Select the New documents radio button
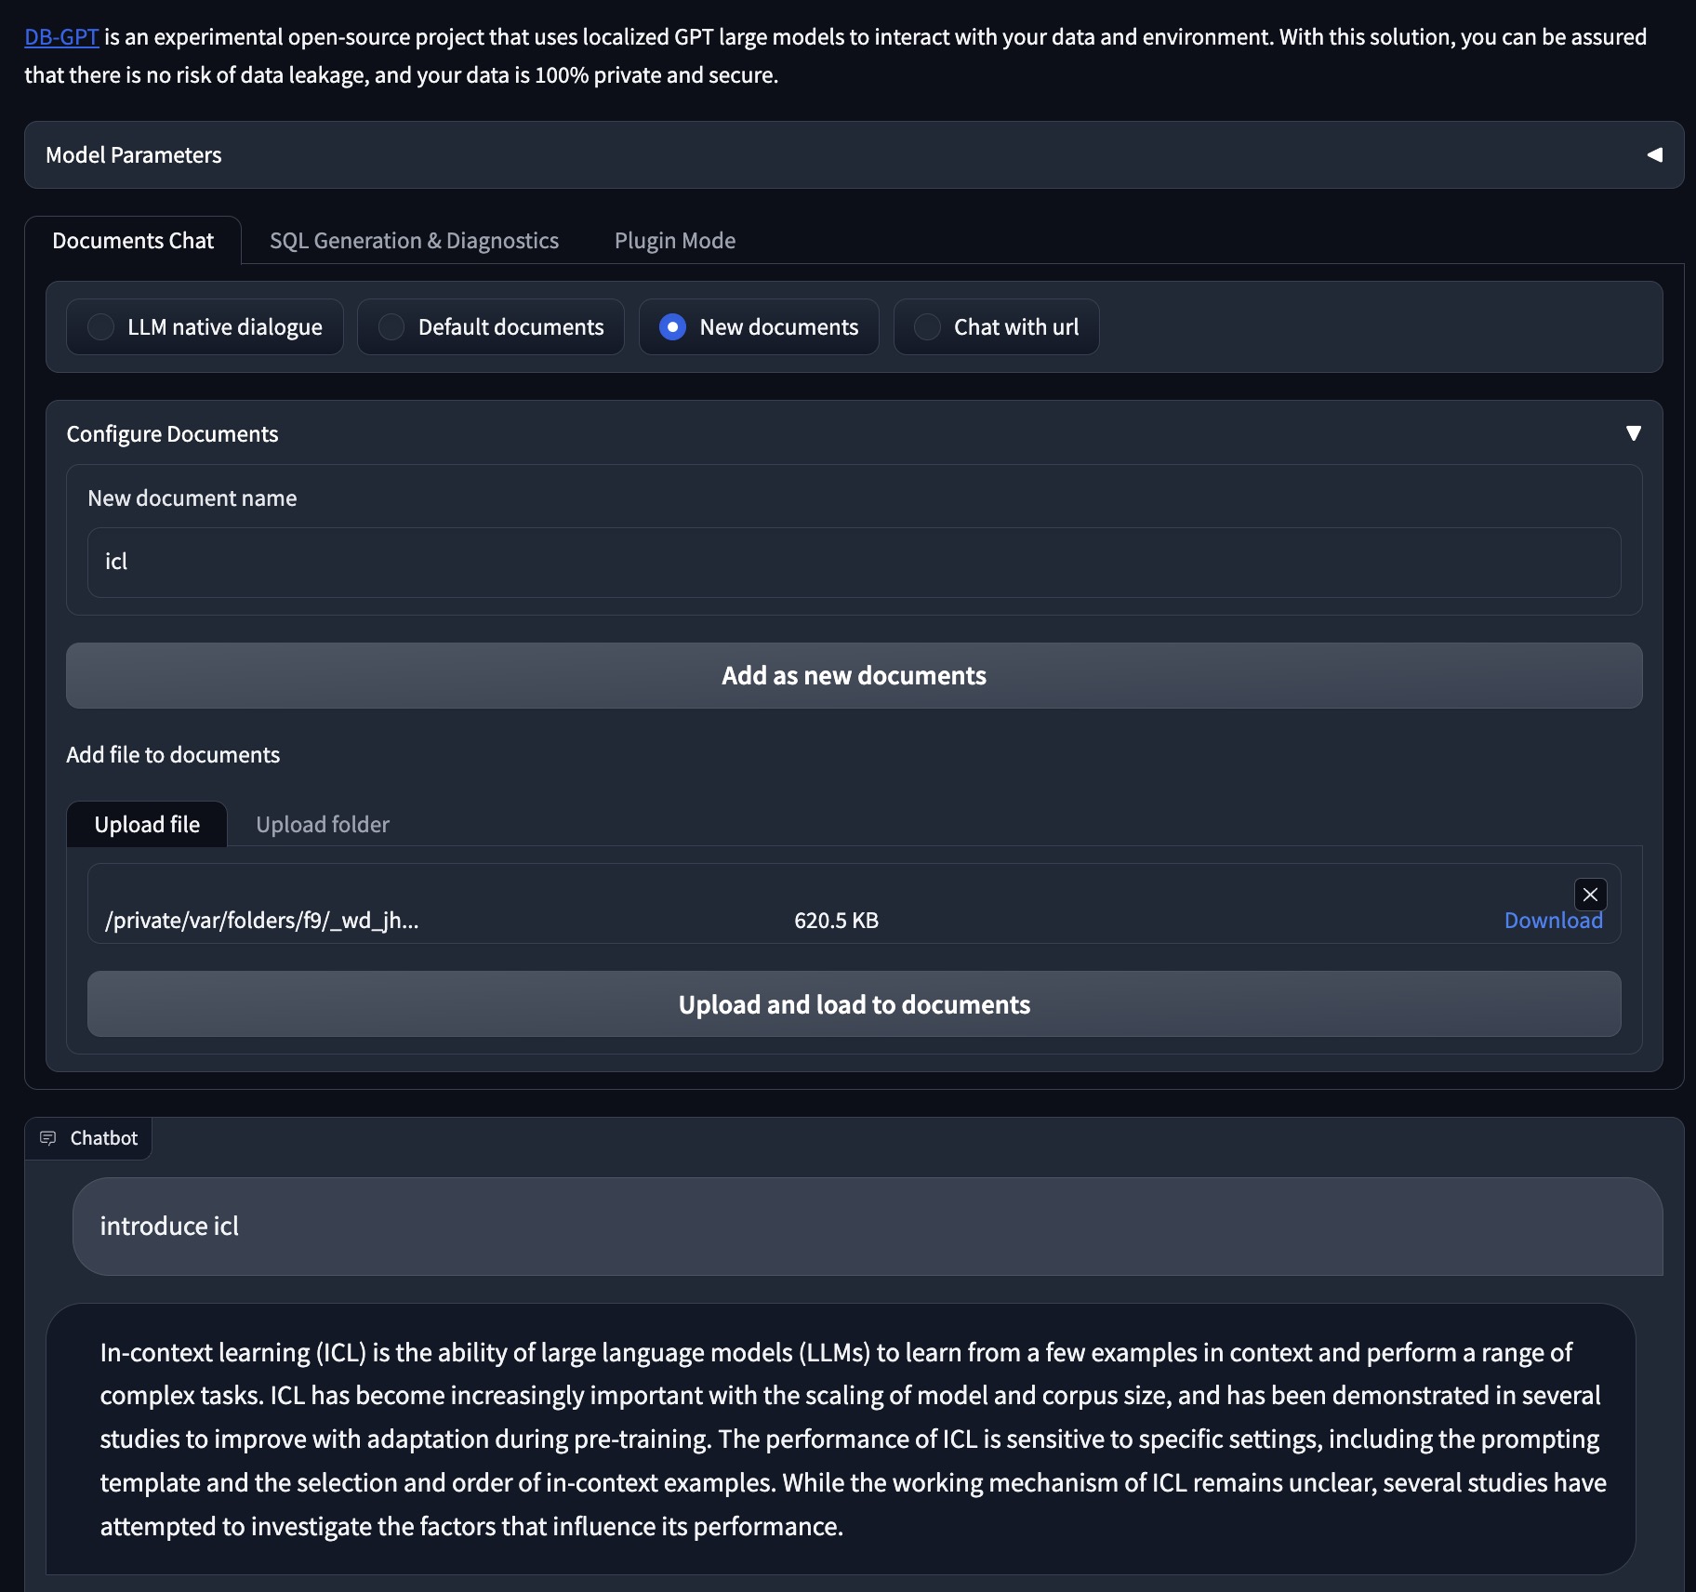 (x=672, y=327)
